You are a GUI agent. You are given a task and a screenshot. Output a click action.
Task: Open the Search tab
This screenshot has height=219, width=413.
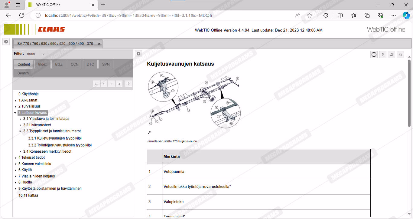23,73
